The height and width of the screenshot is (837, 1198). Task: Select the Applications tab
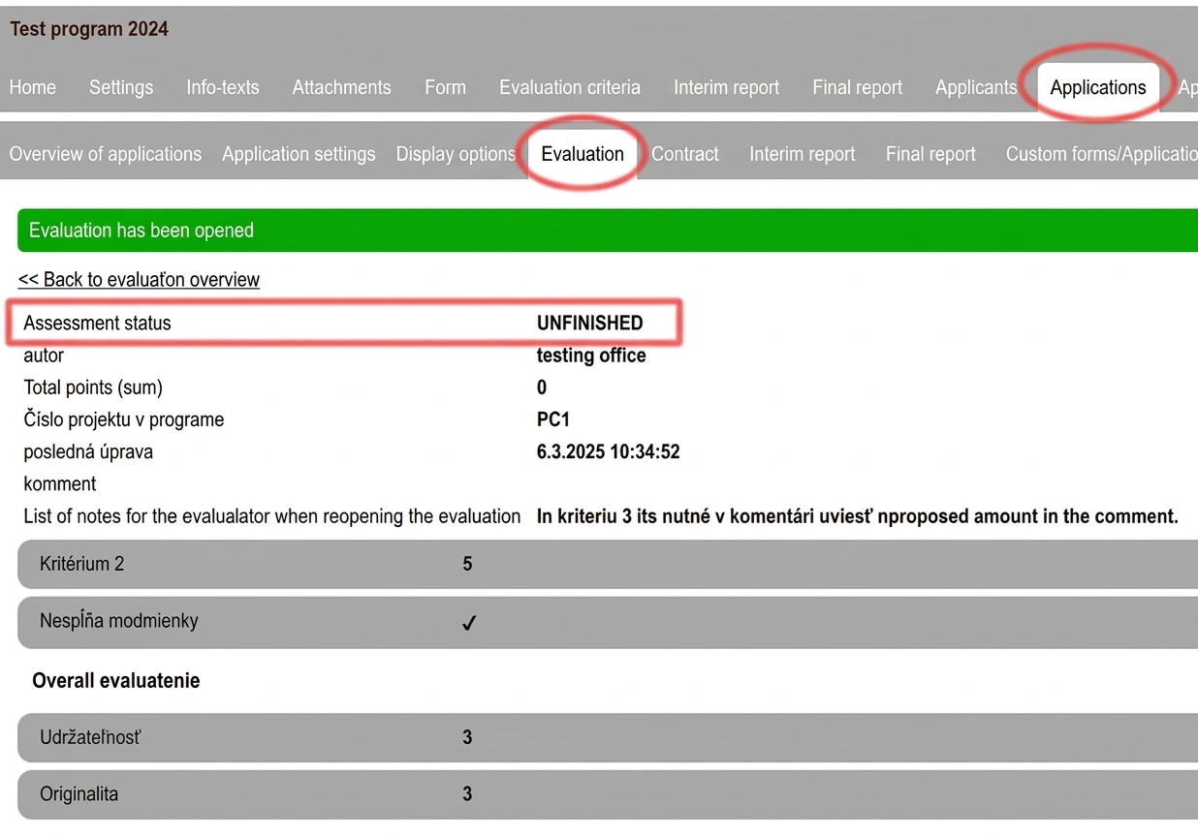1098,87
